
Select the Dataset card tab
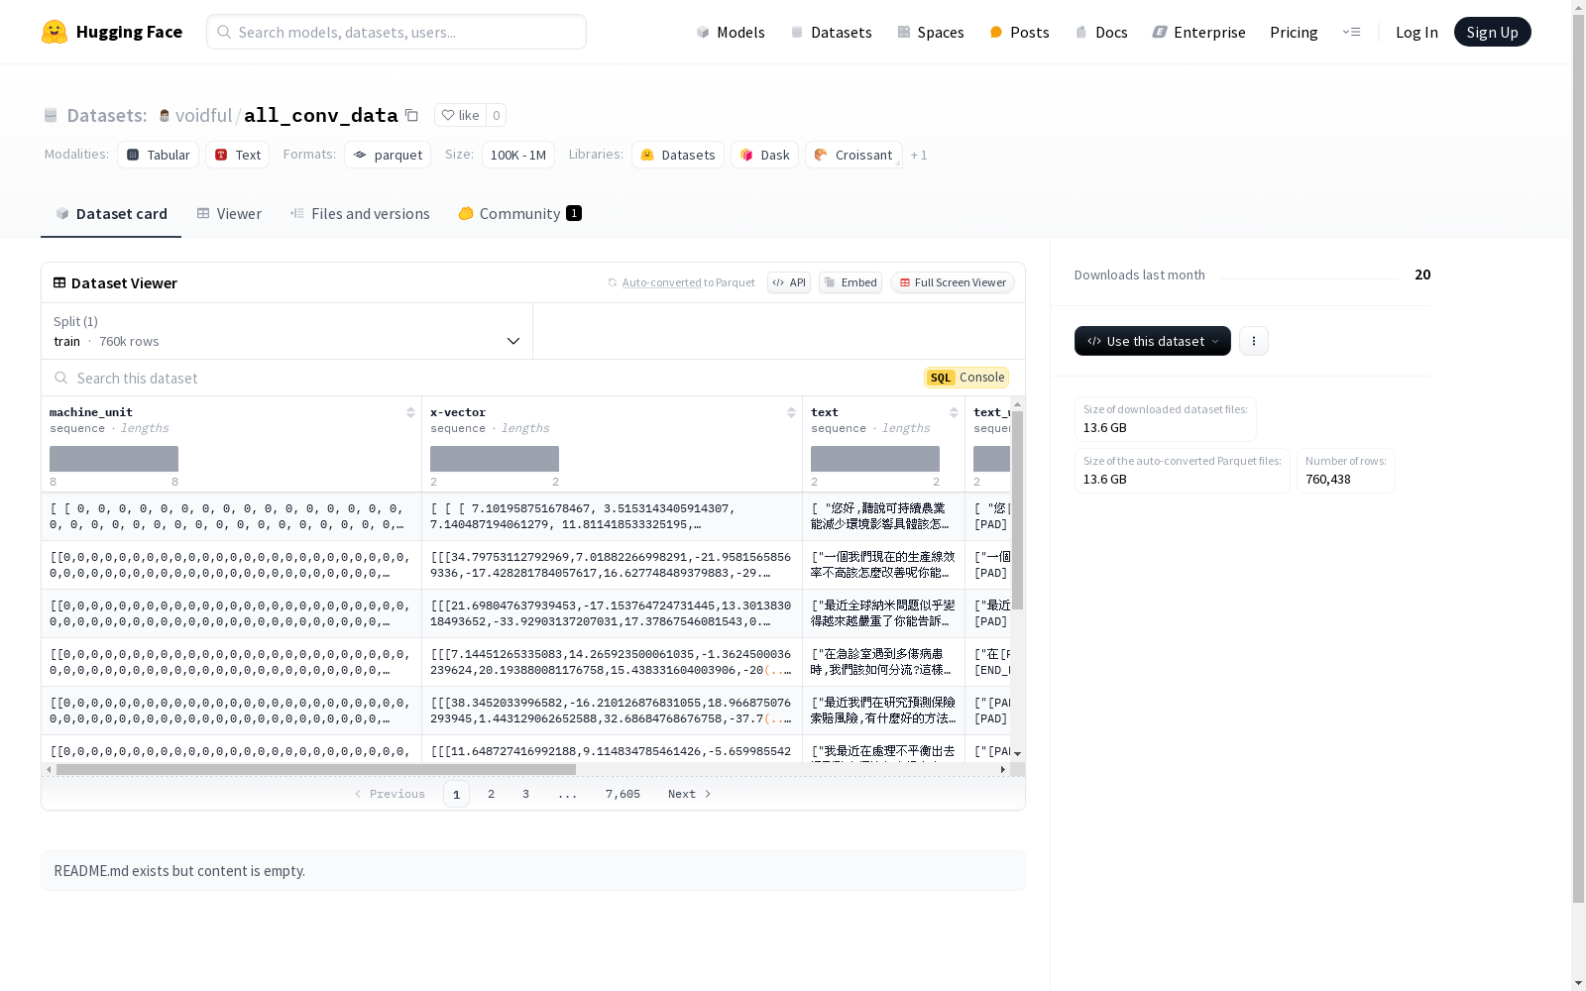coord(111,213)
